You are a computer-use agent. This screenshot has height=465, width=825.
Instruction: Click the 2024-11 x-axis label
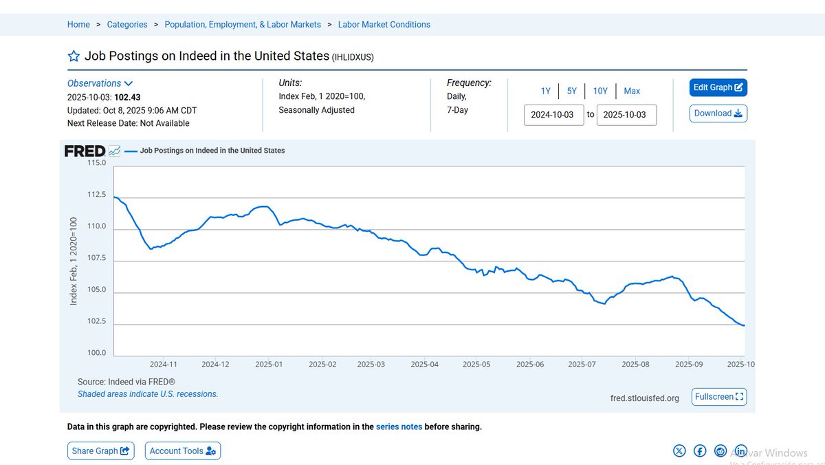coord(164,364)
